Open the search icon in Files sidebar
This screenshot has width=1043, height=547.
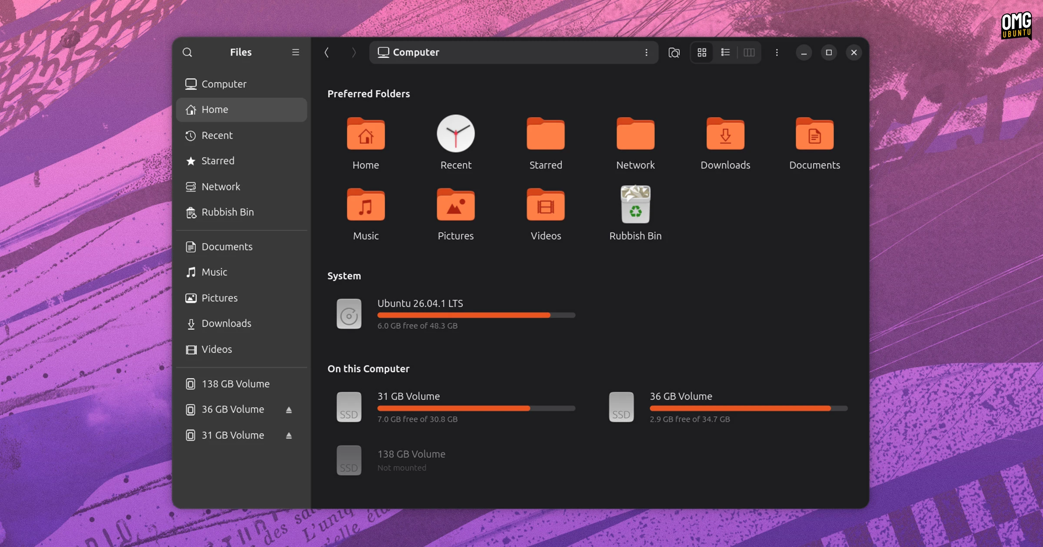[x=187, y=53]
